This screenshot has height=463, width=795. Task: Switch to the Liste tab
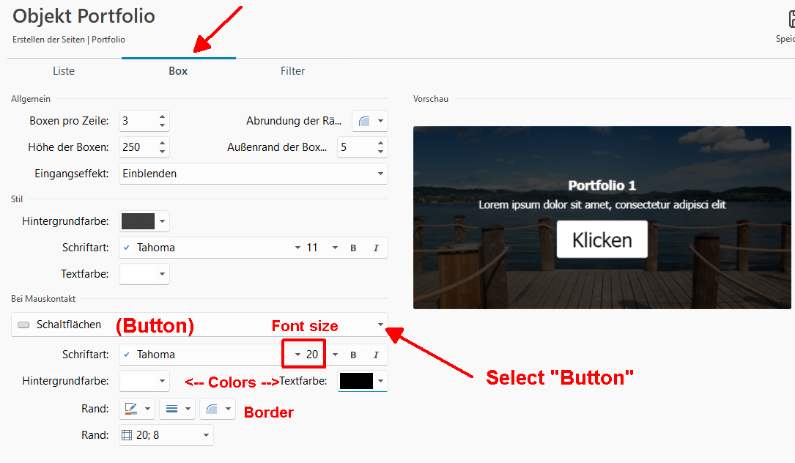click(64, 71)
